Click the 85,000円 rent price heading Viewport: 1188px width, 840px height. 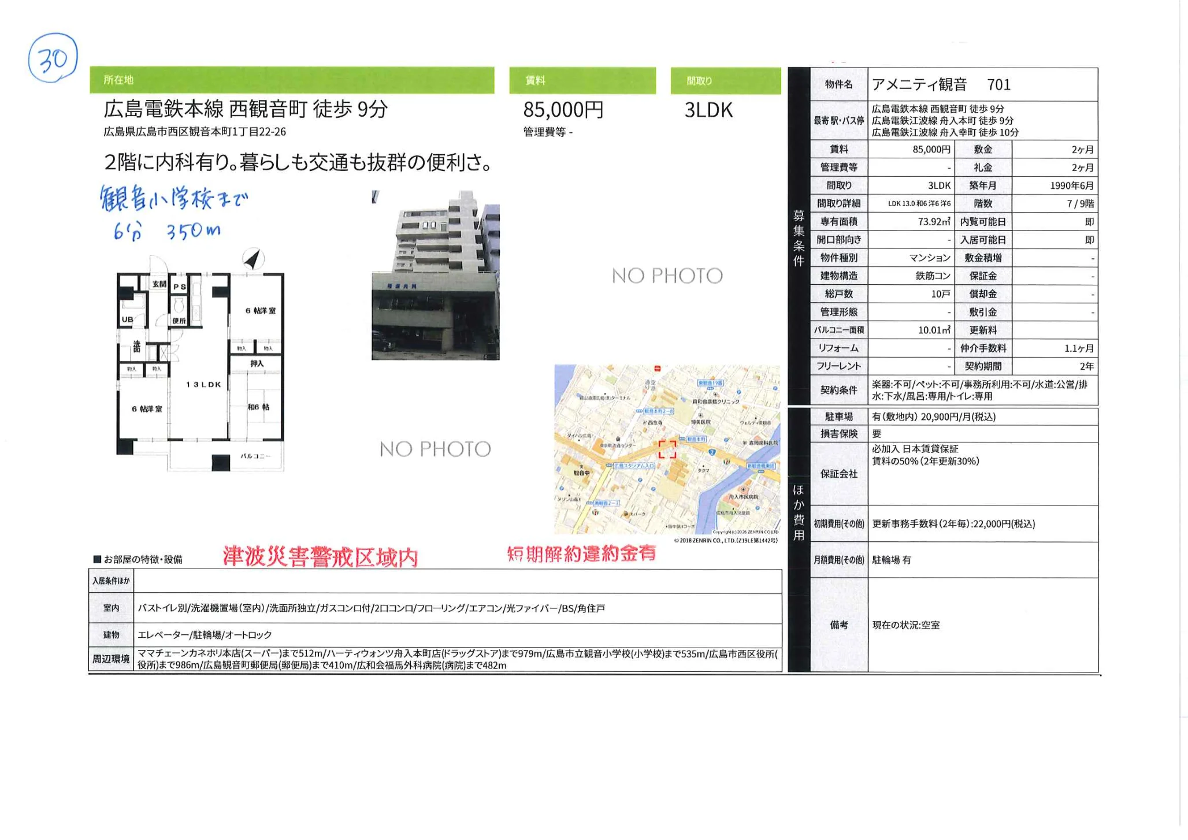[x=563, y=110]
